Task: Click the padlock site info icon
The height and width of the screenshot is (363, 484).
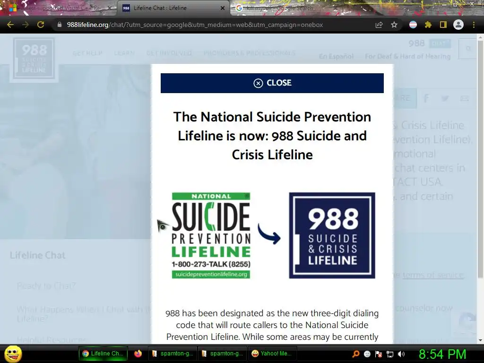Action: 60,25
